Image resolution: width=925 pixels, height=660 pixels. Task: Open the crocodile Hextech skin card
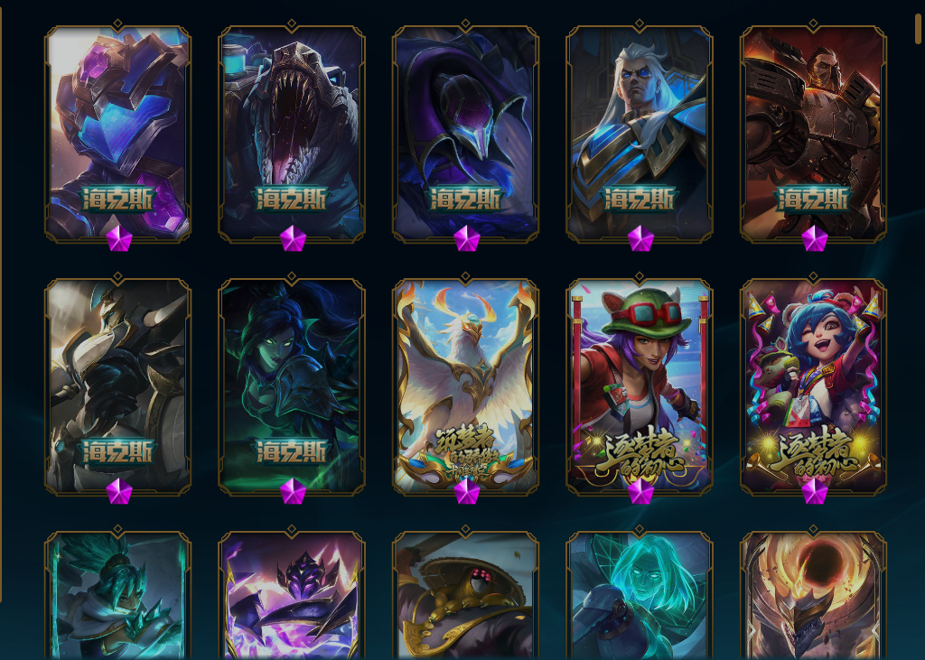[292, 133]
